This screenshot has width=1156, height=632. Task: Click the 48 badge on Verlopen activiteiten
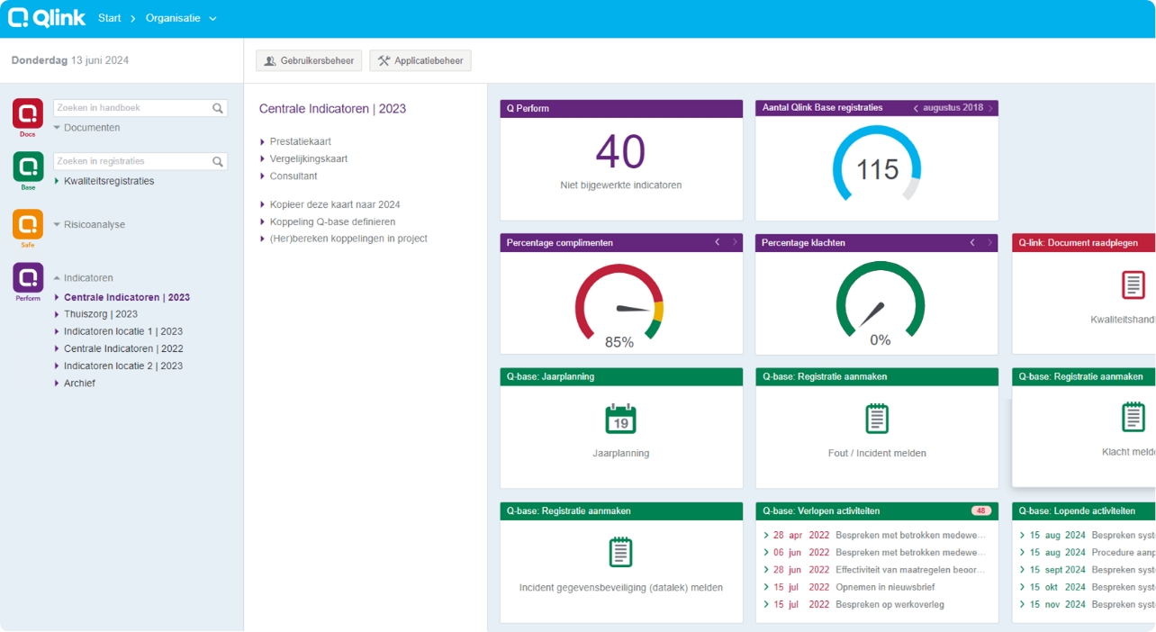coord(981,510)
